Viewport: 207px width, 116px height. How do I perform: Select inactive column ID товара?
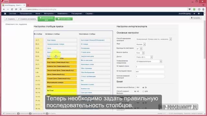(x=95, y=44)
